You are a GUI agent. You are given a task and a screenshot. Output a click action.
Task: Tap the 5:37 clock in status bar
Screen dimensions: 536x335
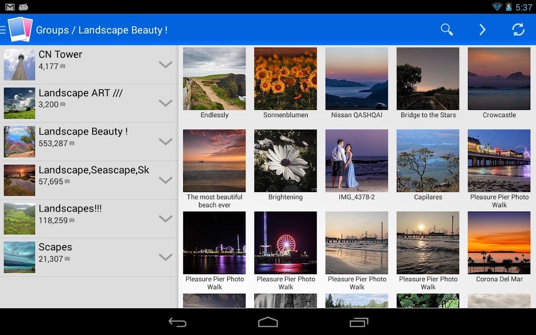coord(523,7)
